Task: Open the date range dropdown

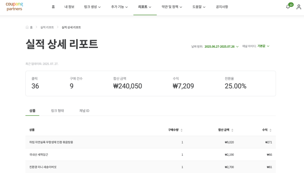Action: (x=221, y=46)
